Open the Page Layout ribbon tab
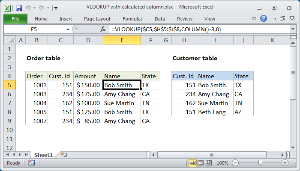 point(97,19)
